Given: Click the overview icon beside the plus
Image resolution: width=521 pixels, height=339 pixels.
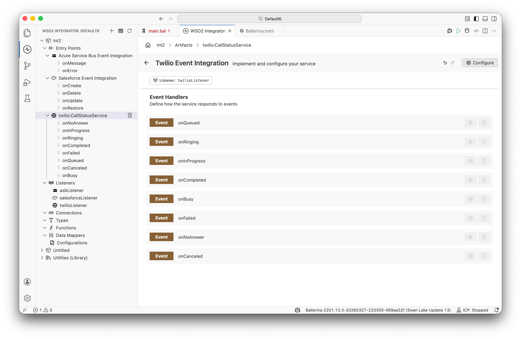Looking at the screenshot, I should (x=121, y=31).
